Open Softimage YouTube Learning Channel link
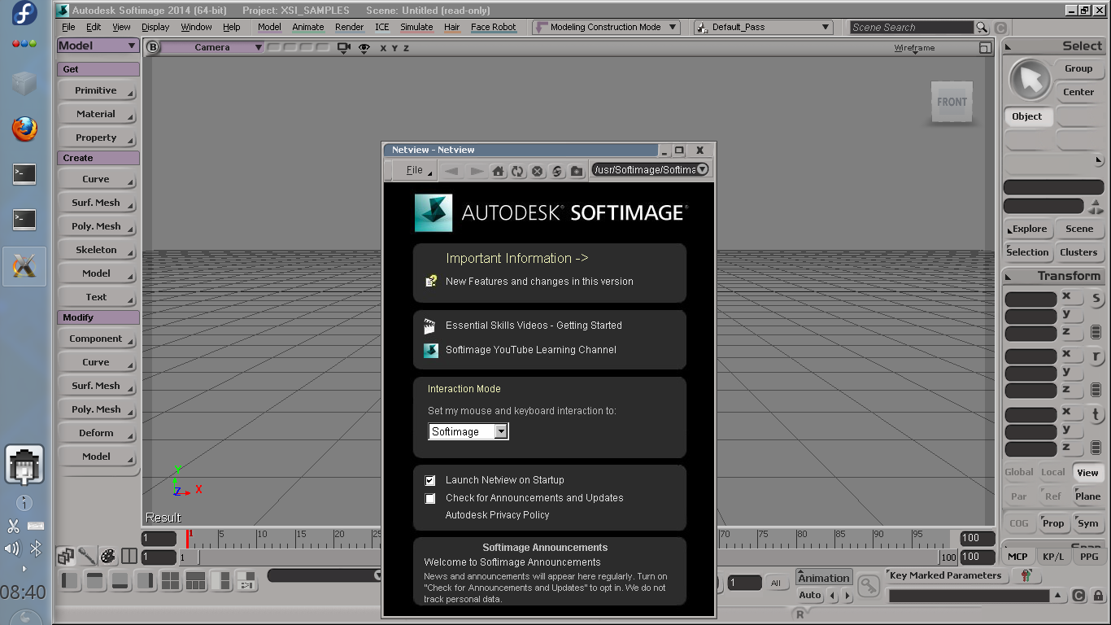Viewport: 1111px width, 625px height. click(x=531, y=350)
